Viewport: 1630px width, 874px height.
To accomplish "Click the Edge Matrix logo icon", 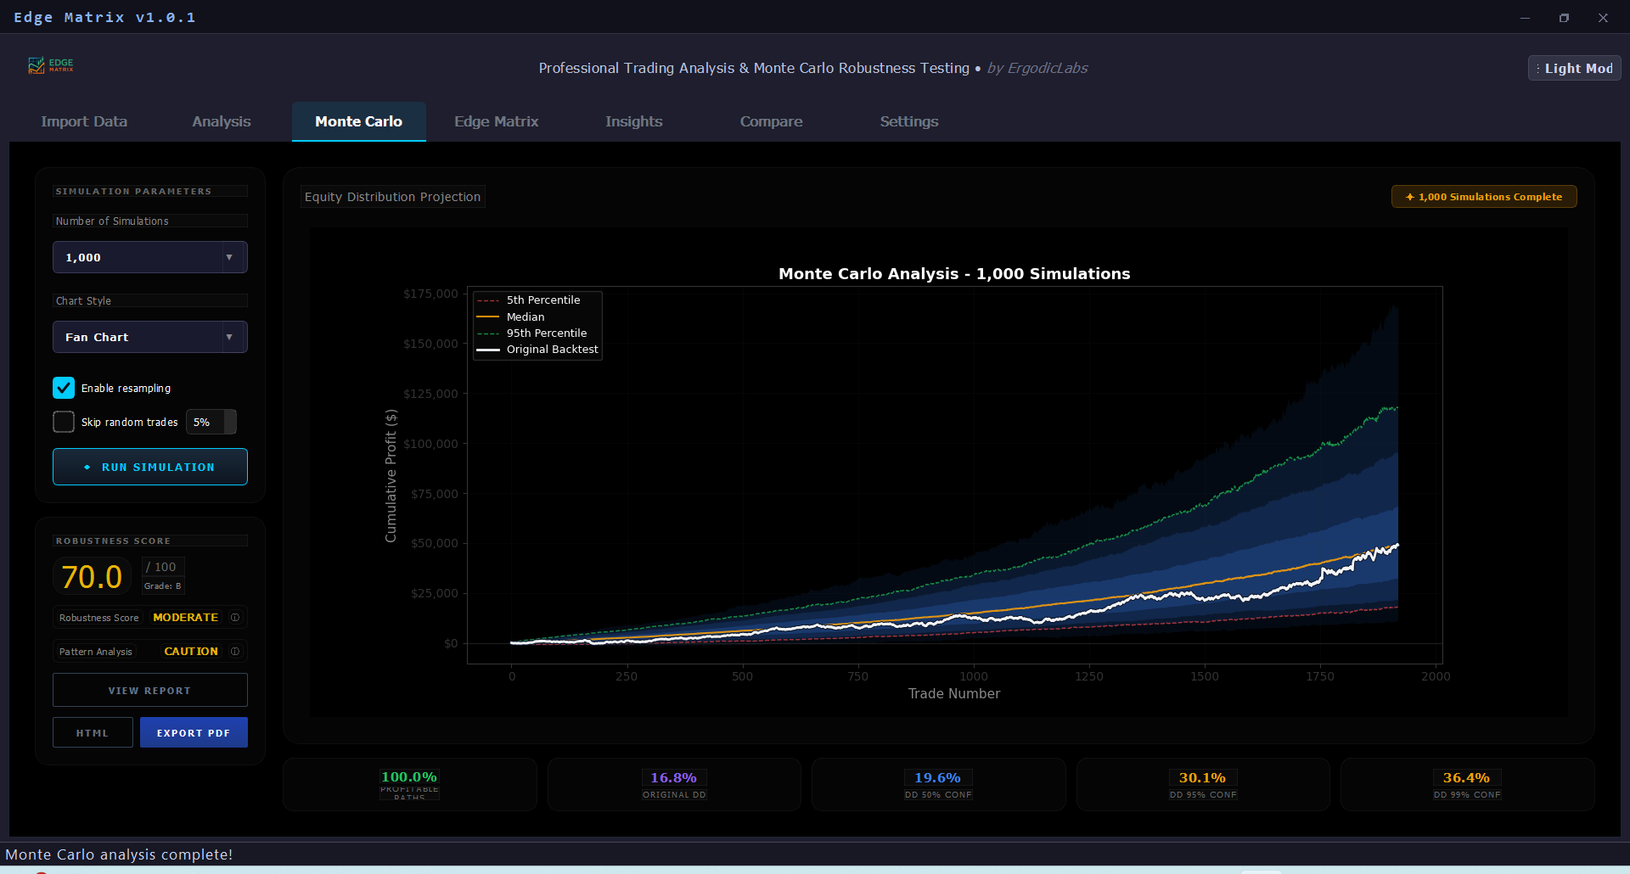I will point(50,65).
